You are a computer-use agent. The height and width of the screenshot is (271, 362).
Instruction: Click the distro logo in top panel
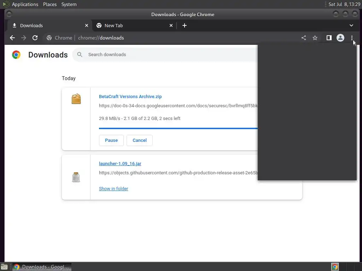(x=6, y=4)
